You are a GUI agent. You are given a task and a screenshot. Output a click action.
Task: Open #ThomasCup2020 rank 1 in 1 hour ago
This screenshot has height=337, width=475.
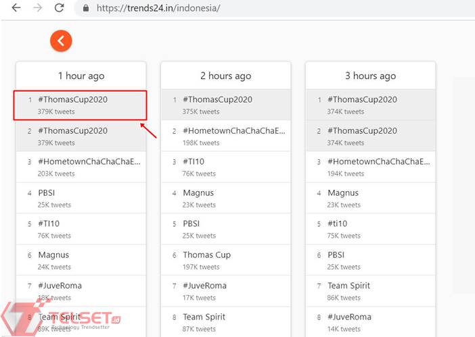tap(72, 100)
